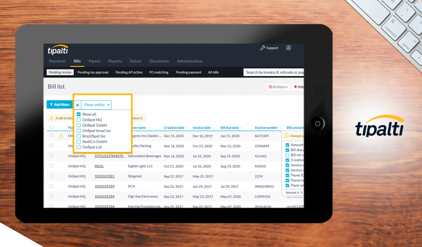Enable the BrazilSpot Inc checkbox
Image resolution: width=422 pixels, height=247 pixels.
[x=79, y=136]
